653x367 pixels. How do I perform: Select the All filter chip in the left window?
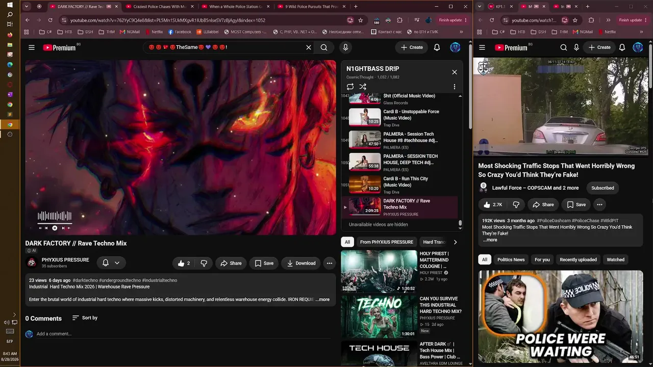coord(347,242)
